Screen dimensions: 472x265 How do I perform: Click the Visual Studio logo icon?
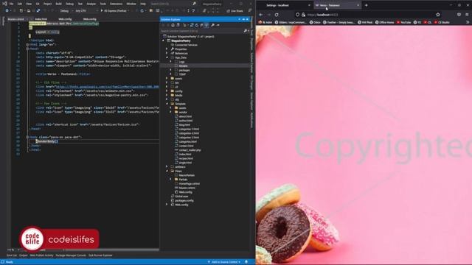click(x=4, y=4)
